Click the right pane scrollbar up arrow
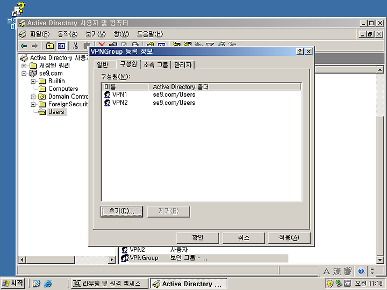Image resolution: width=387 pixels, height=290 pixels. [380, 70]
